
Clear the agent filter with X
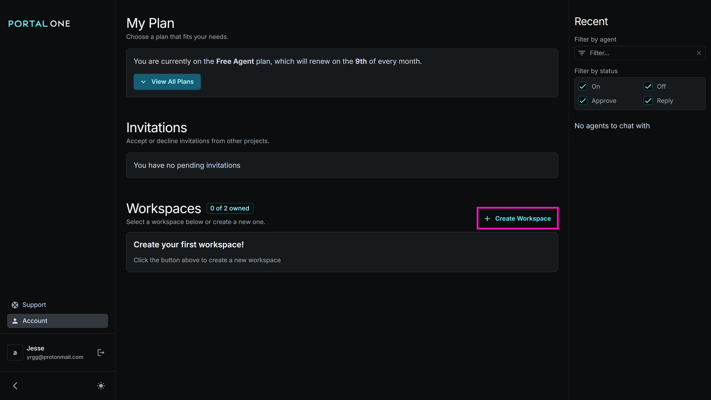(699, 53)
